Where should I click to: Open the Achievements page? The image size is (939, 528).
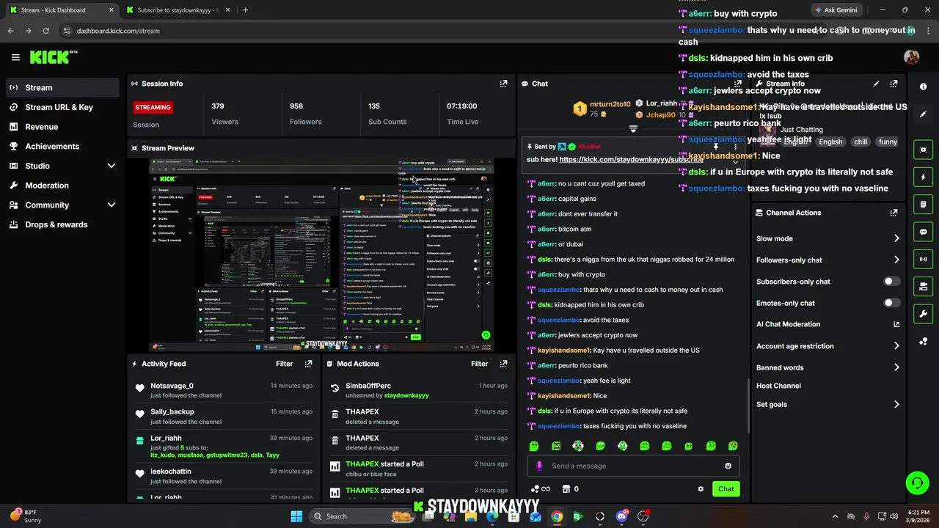pos(62,146)
